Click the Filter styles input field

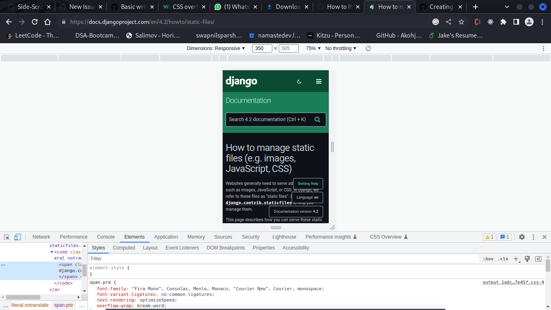pyautogui.click(x=161, y=258)
